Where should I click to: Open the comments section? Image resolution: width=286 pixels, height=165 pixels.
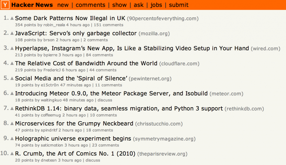coord(90,5)
